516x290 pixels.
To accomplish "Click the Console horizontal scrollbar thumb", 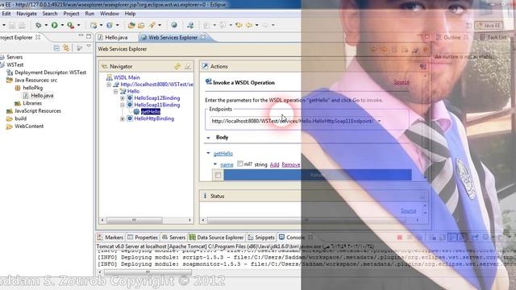I will 148,272.
